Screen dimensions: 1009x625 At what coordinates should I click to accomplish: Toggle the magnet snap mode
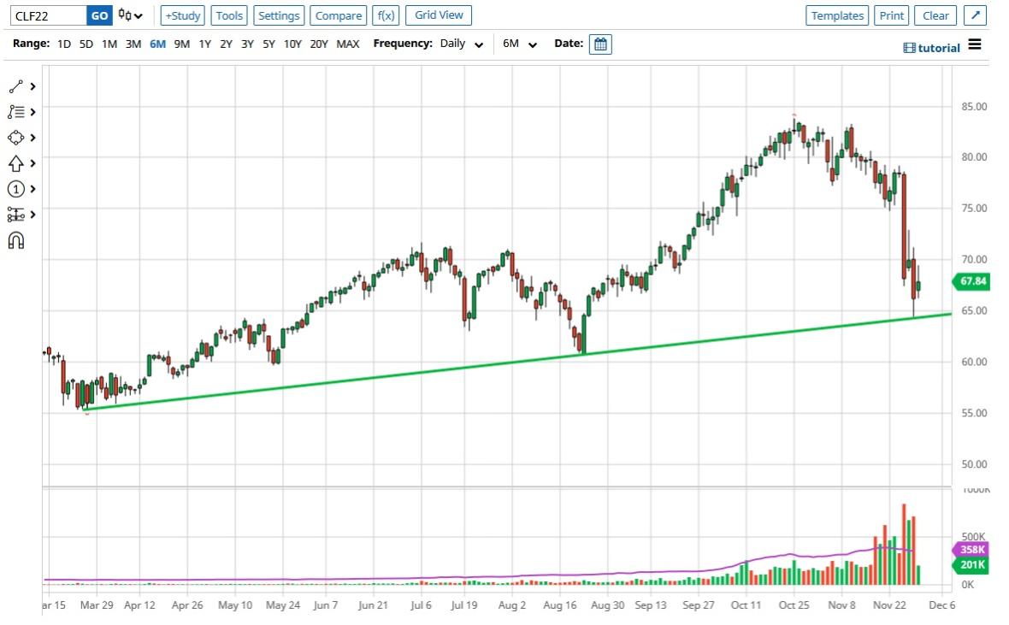pyautogui.click(x=15, y=240)
